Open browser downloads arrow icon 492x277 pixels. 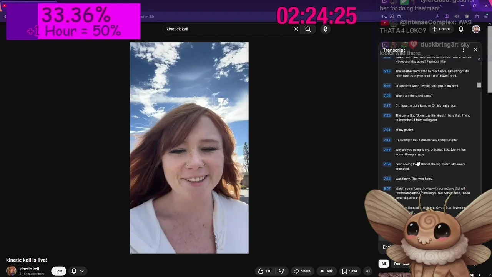tap(437, 17)
